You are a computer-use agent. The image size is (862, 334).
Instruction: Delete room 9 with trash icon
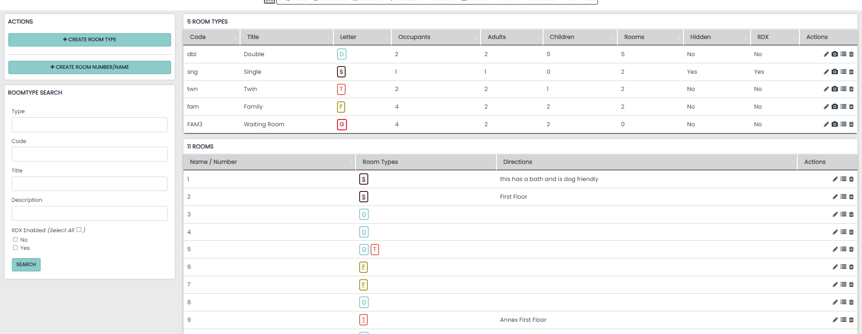(852, 320)
